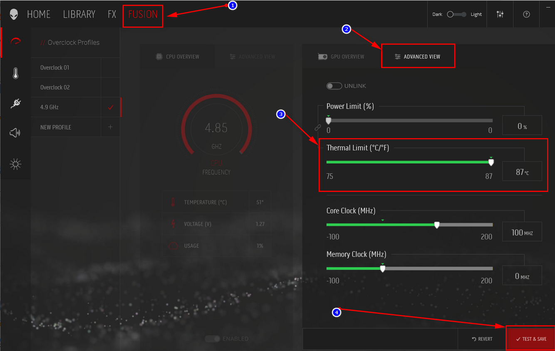The image size is (555, 351).
Task: Switch to the CPU OVERVIEW tab
Action: click(x=178, y=57)
